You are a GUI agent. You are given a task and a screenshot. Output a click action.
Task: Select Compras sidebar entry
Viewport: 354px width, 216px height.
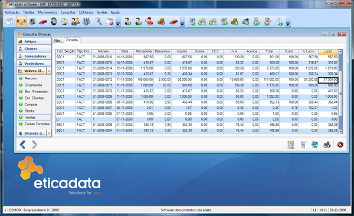click(31, 105)
